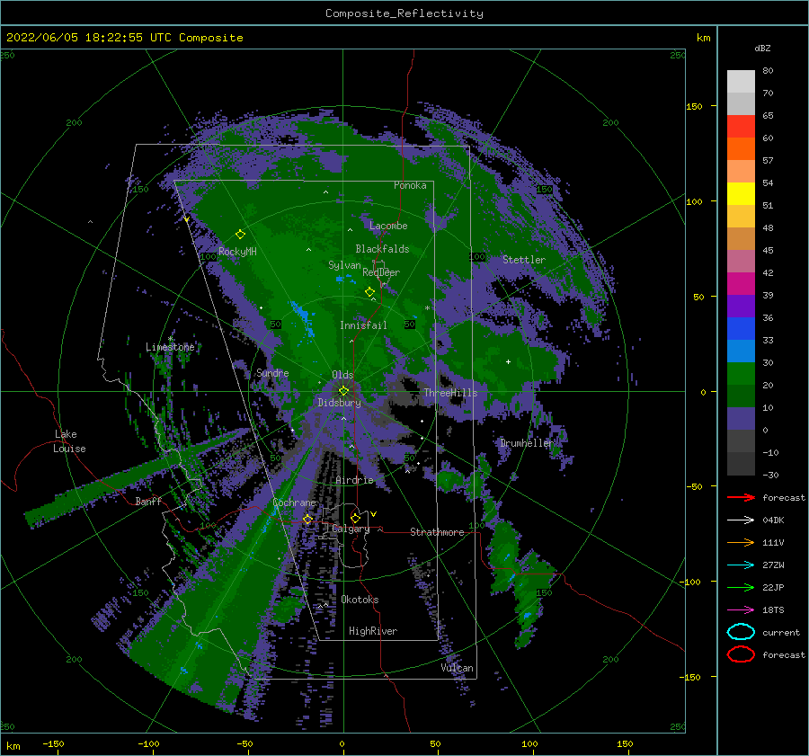Image resolution: width=809 pixels, height=756 pixels.
Task: Click the Limestone label
Action: click(170, 347)
